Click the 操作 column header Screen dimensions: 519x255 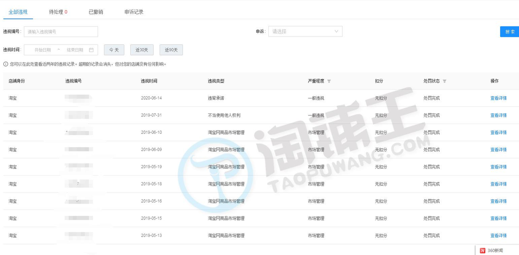tap(494, 81)
